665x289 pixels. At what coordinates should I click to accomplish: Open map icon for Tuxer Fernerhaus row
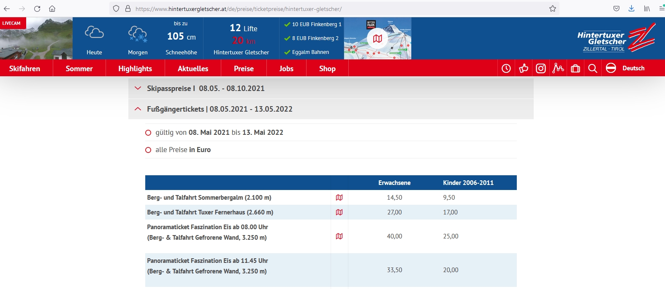(x=339, y=212)
